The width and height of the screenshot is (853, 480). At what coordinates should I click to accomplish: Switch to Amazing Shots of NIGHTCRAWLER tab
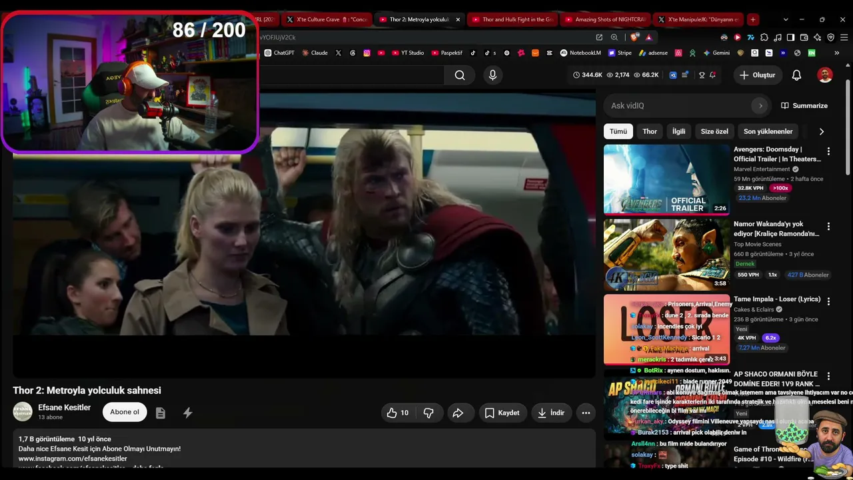pos(606,19)
